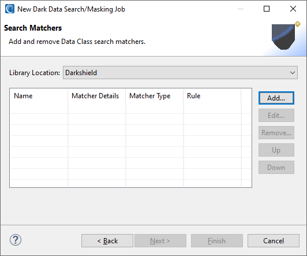This screenshot has width=307, height=256.
Task: Maximize the wizard dialog window
Action: [267, 9]
